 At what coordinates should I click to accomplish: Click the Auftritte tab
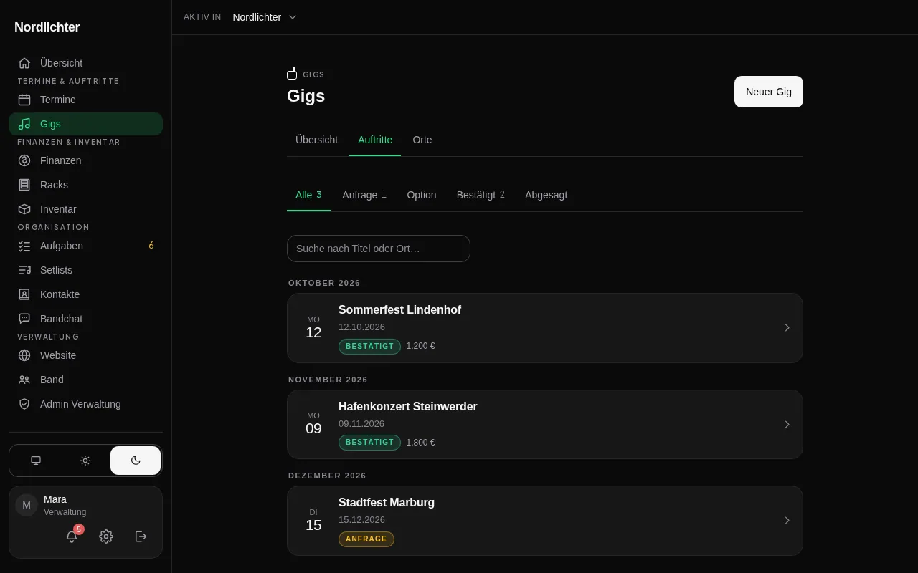pos(375,140)
